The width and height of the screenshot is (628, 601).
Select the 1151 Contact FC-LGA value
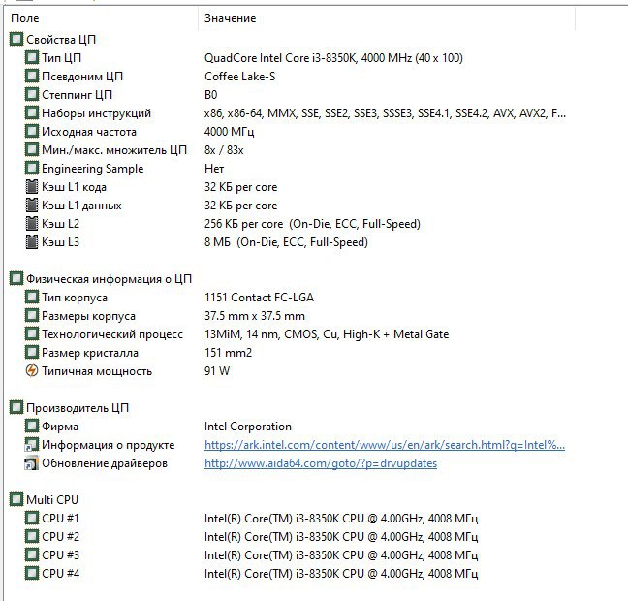tap(259, 298)
